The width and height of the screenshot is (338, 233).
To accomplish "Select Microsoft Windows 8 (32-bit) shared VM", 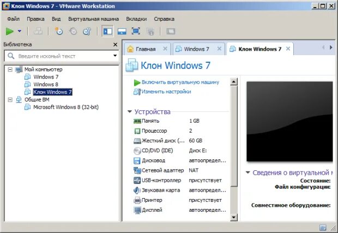I will click(66, 107).
